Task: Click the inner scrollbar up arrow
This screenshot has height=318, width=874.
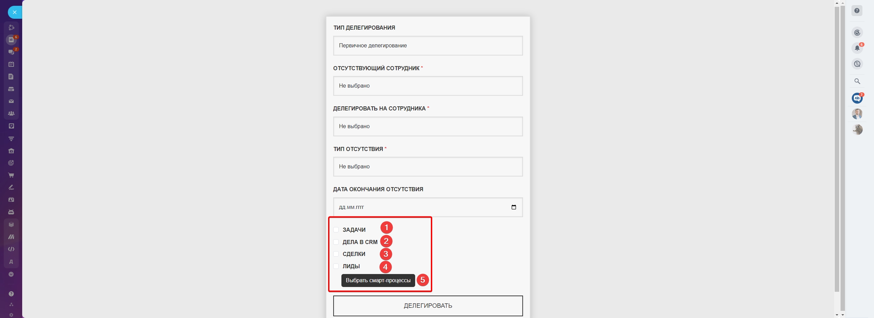Action: click(x=837, y=3)
